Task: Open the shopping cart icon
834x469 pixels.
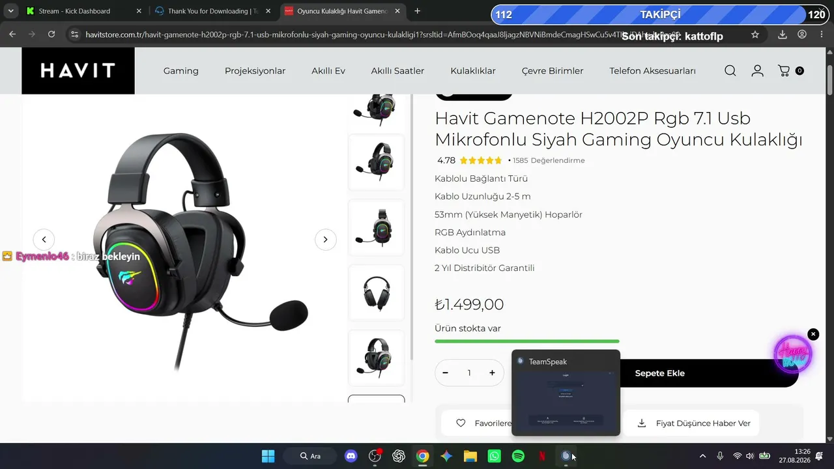Action: tap(784, 71)
